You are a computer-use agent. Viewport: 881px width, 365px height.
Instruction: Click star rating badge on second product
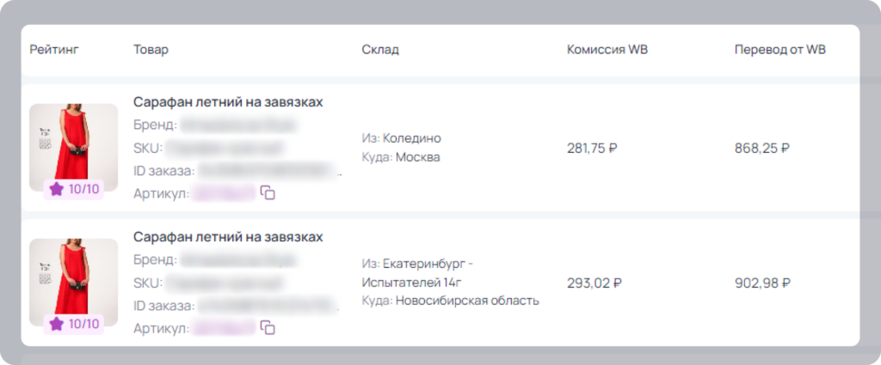[x=74, y=324]
